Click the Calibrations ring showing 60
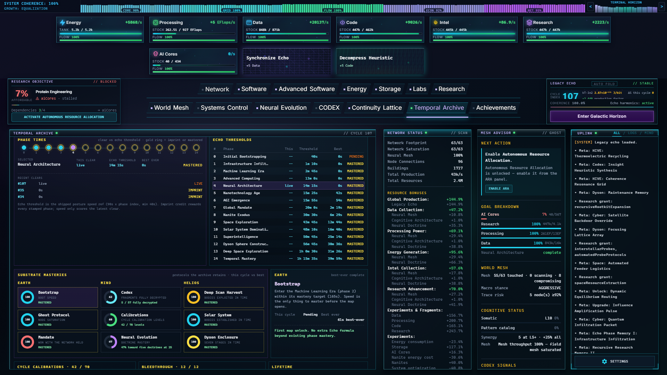The image size is (667, 375). [110, 320]
